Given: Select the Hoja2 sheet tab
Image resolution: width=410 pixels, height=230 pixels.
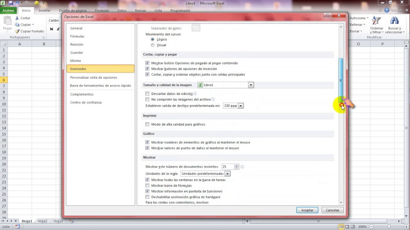Looking at the screenshot, I should pos(43,221).
